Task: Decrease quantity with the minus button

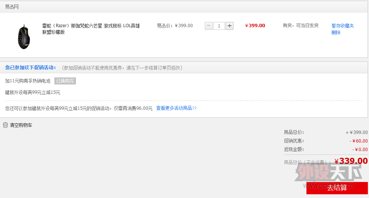Action: pyautogui.click(x=209, y=26)
